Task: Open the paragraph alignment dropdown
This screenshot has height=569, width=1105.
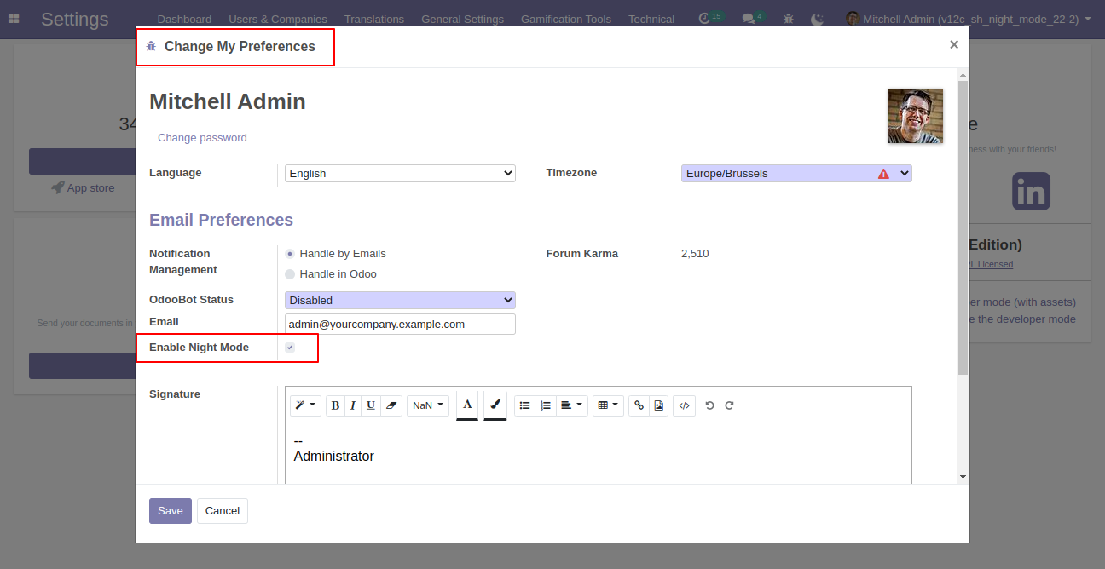Action: [572, 405]
